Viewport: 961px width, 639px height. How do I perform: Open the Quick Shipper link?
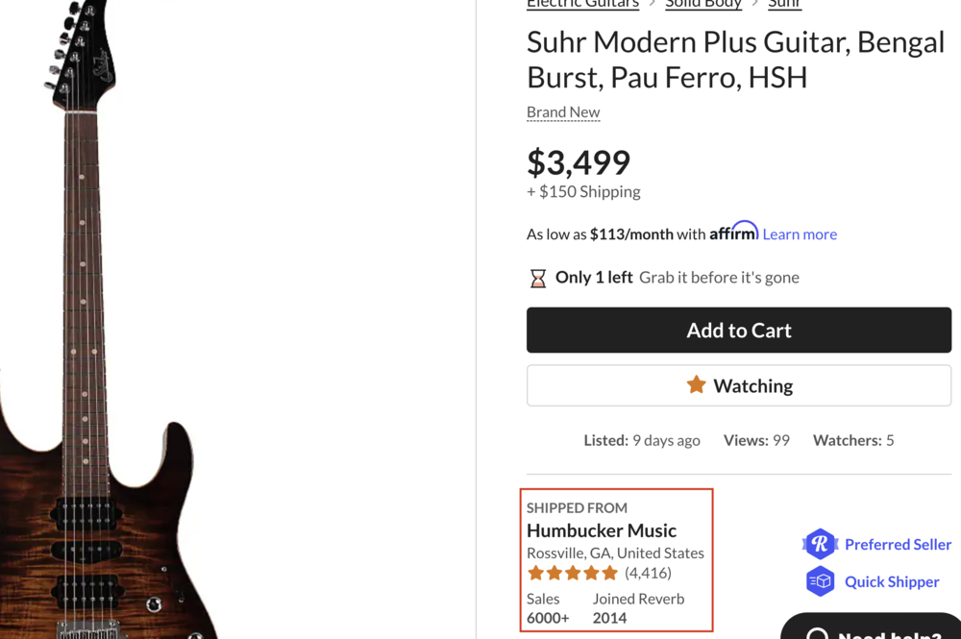click(892, 581)
